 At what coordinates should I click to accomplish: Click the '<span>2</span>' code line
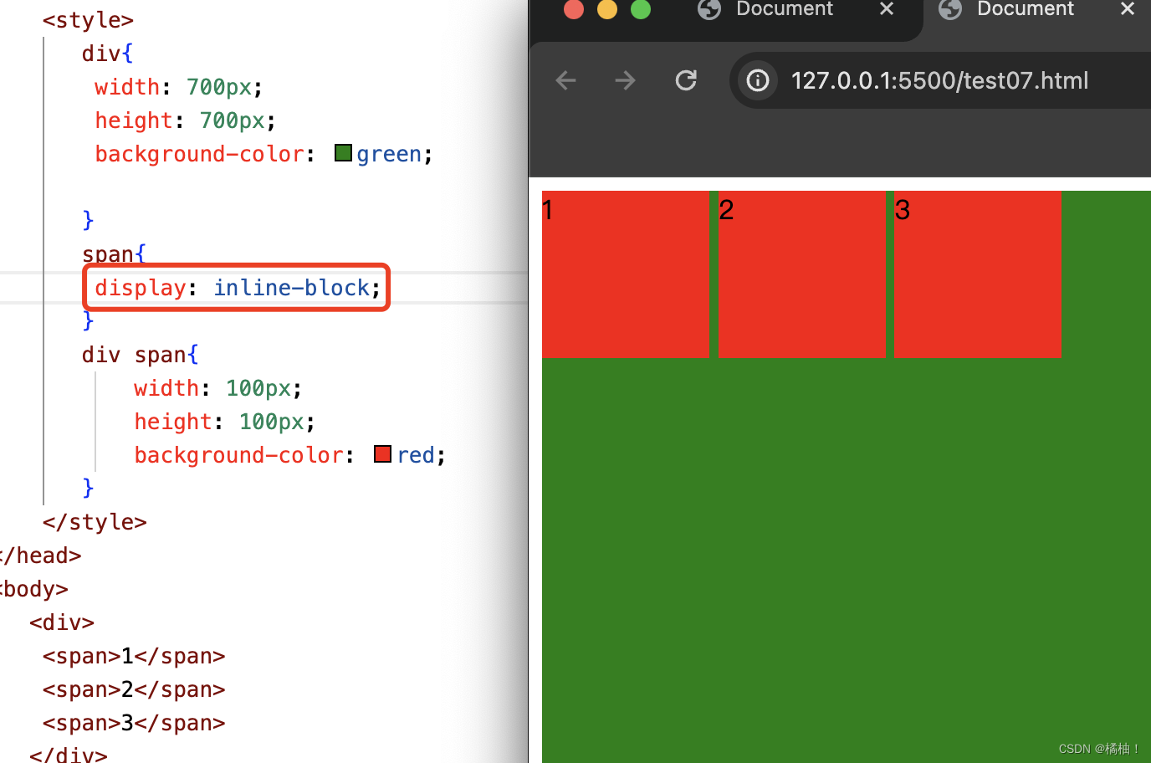(x=134, y=689)
